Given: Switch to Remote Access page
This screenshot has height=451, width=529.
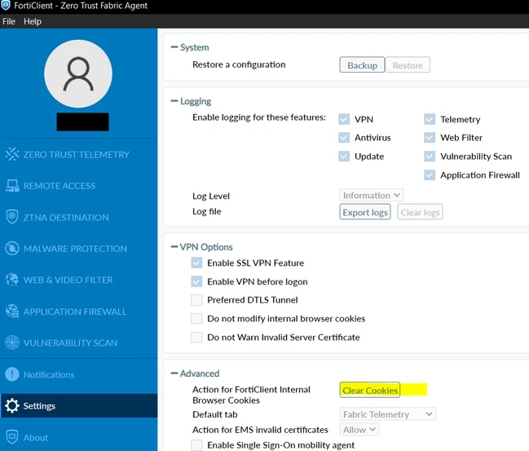Looking at the screenshot, I should tap(78, 186).
